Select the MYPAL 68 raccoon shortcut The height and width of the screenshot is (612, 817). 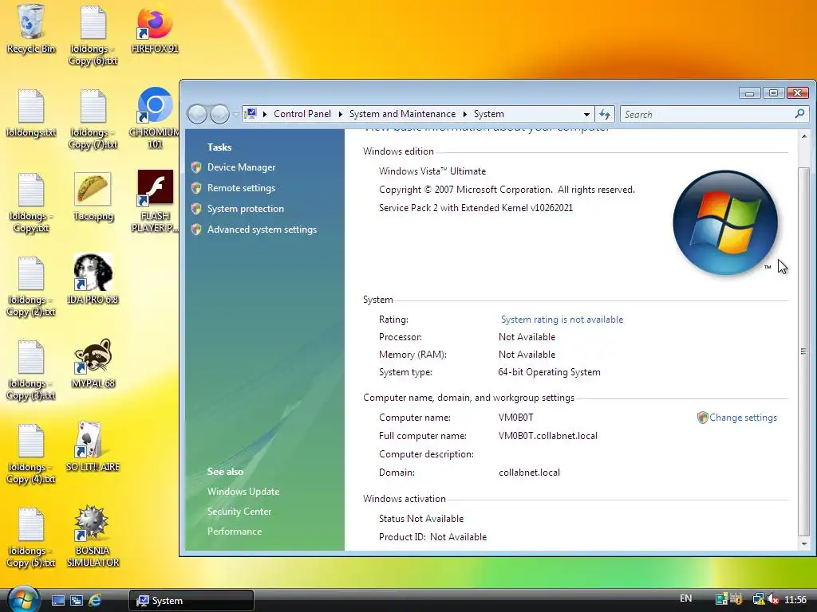click(93, 363)
